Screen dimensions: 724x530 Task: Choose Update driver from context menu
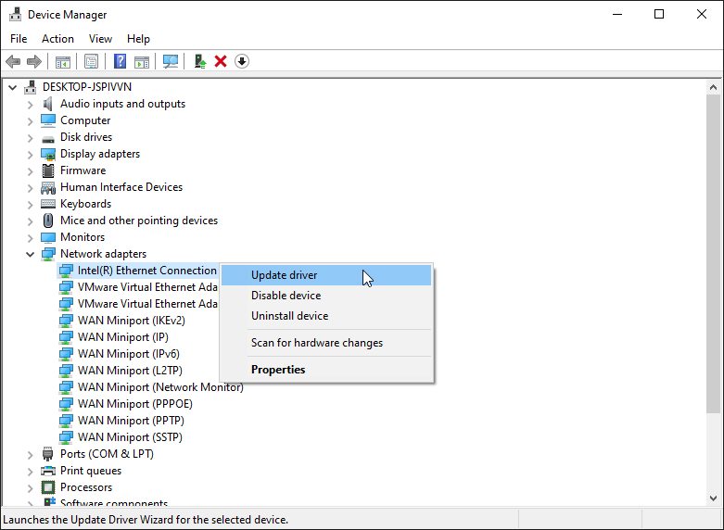[x=326, y=275]
